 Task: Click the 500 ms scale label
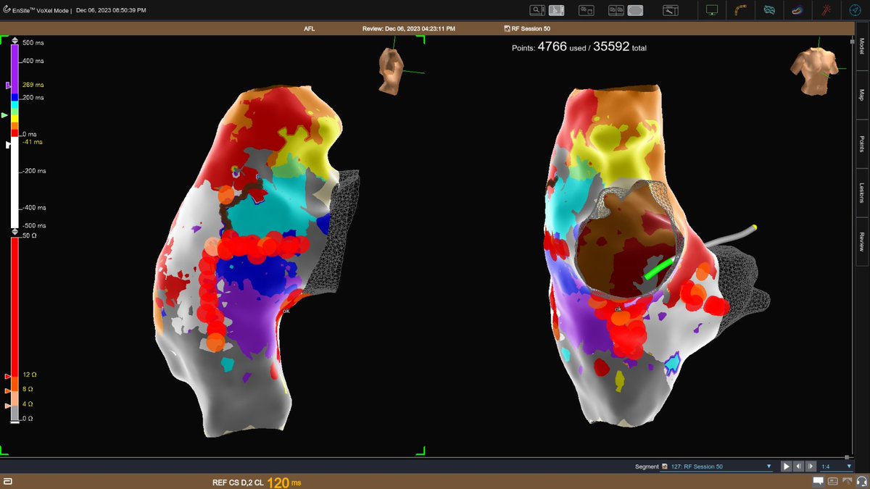(32, 44)
